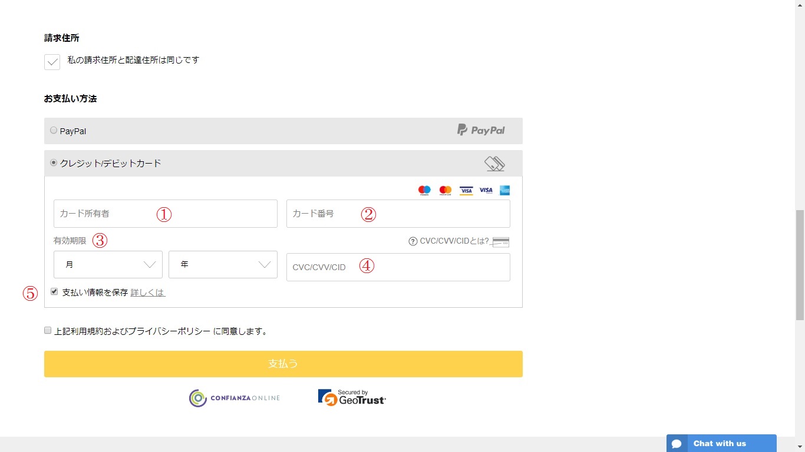805x452 pixels.
Task: Click the Maestro card logo
Action: 424,190
